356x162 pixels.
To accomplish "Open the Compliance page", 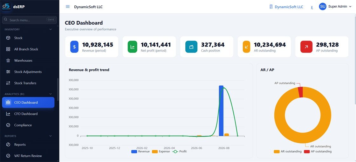I will coord(28,125).
